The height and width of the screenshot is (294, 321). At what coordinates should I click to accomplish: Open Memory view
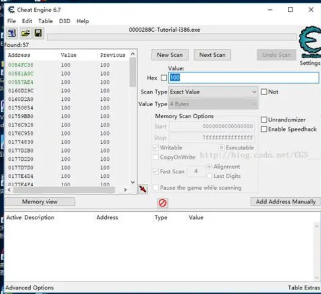click(40, 202)
